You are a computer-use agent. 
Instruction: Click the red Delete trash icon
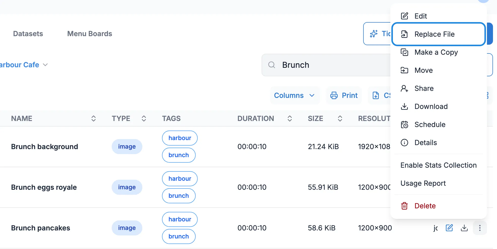click(404, 206)
